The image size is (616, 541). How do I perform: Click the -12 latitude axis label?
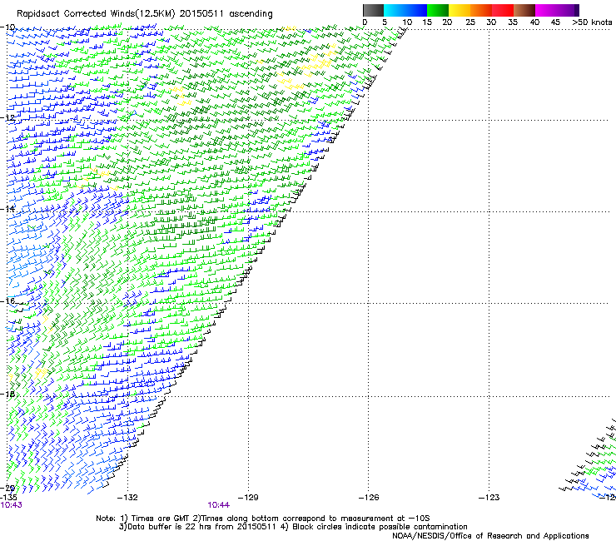8,117
